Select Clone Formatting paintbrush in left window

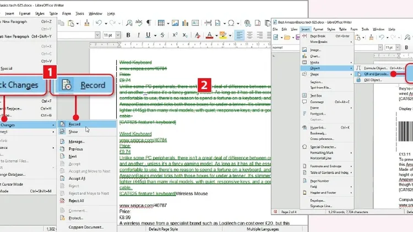click(86, 23)
